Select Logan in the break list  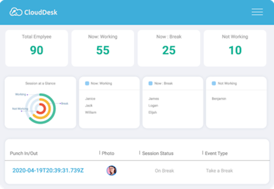pyautogui.click(x=153, y=105)
